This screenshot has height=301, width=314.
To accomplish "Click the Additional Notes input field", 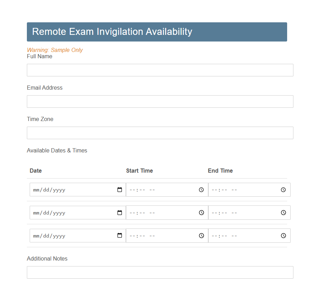I will click(x=160, y=272).
